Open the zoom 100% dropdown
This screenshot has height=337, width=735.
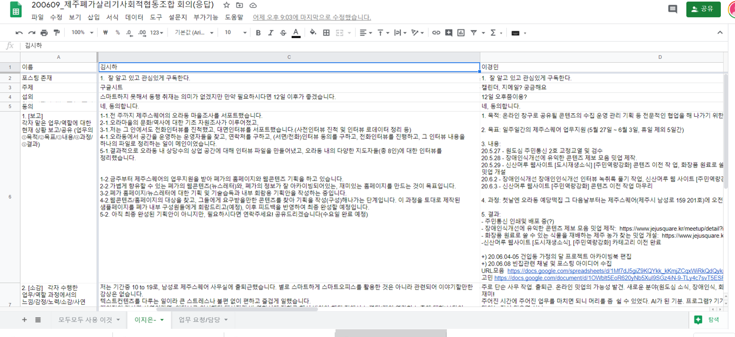pyautogui.click(x=82, y=33)
